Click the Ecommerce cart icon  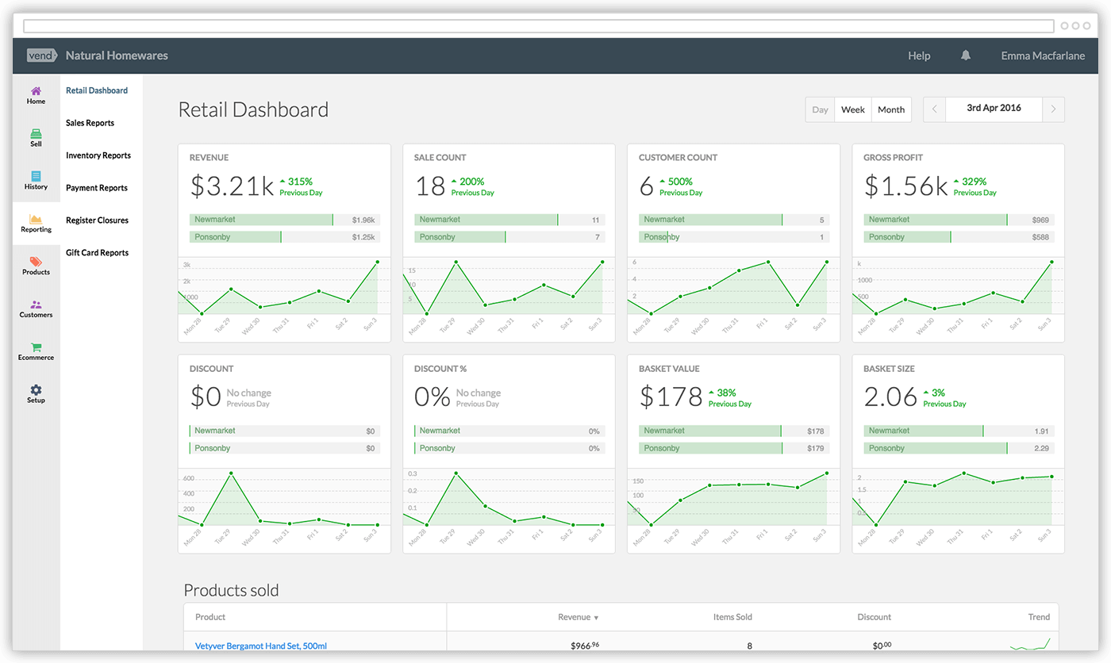[x=36, y=347]
